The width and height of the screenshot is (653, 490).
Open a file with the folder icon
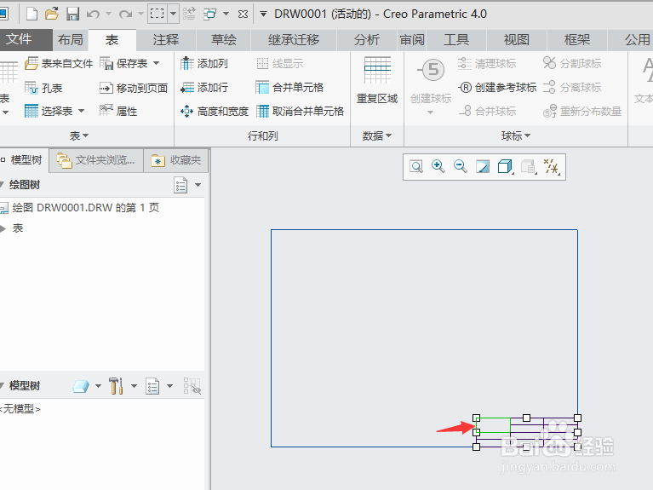click(52, 14)
